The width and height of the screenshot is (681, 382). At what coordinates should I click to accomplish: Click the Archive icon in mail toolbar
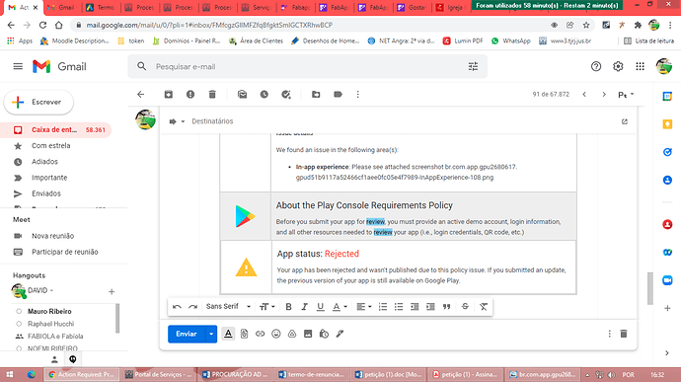pos(169,95)
